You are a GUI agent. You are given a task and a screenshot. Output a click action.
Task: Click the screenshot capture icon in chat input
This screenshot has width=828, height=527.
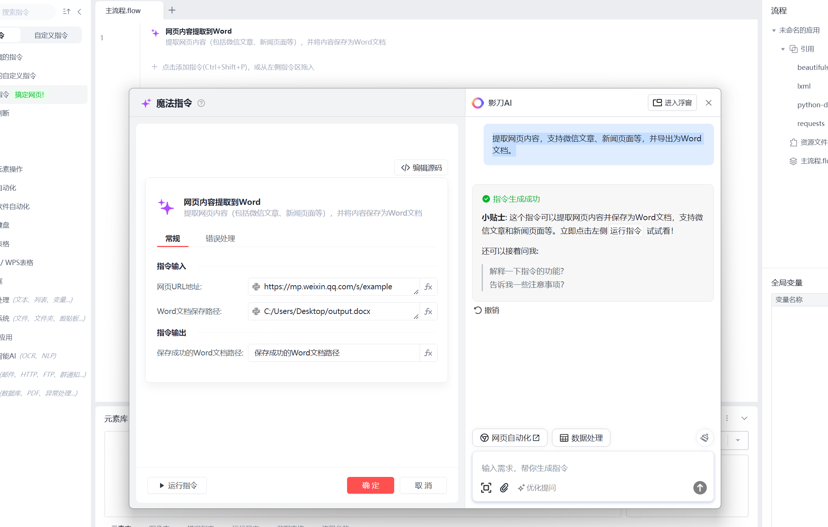(x=486, y=487)
